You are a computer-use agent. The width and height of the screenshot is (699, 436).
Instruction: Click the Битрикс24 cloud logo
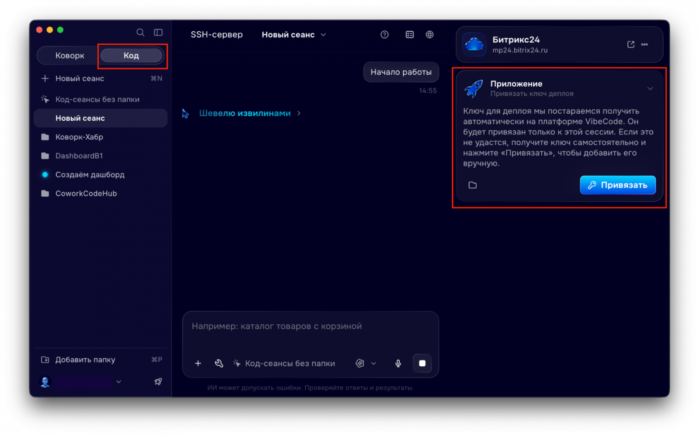point(474,44)
